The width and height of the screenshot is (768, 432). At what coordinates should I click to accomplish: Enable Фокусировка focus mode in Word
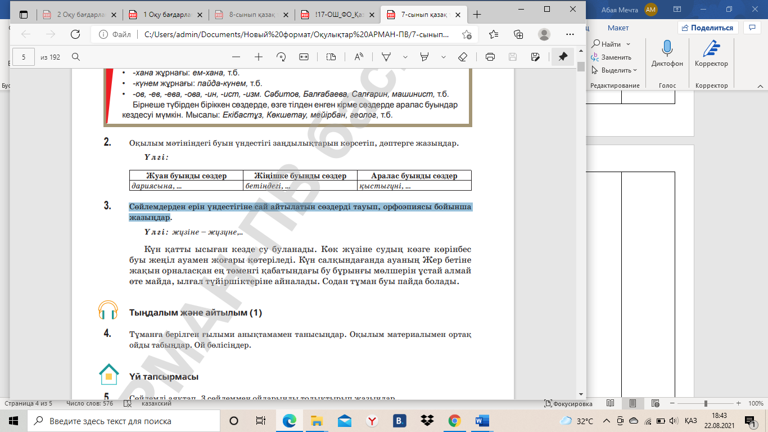[x=569, y=403]
